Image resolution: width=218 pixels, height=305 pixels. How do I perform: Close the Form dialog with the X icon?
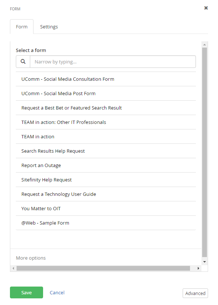206,8
